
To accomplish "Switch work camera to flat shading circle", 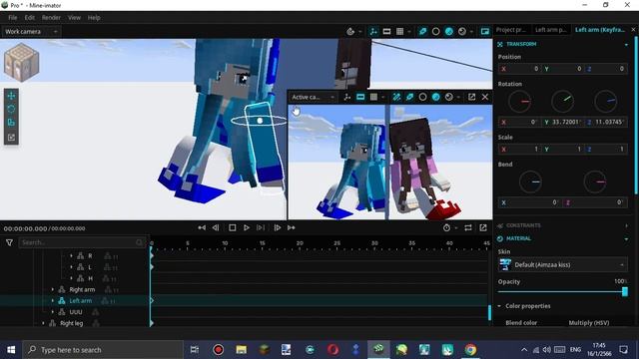I will pyautogui.click(x=435, y=31).
